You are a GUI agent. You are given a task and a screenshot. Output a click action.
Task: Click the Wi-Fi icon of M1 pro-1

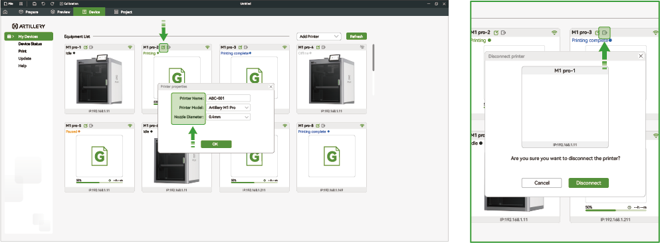(130, 48)
